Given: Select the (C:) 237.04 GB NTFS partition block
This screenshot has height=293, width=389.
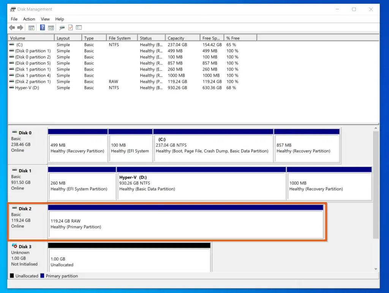Looking at the screenshot, I should [213, 146].
